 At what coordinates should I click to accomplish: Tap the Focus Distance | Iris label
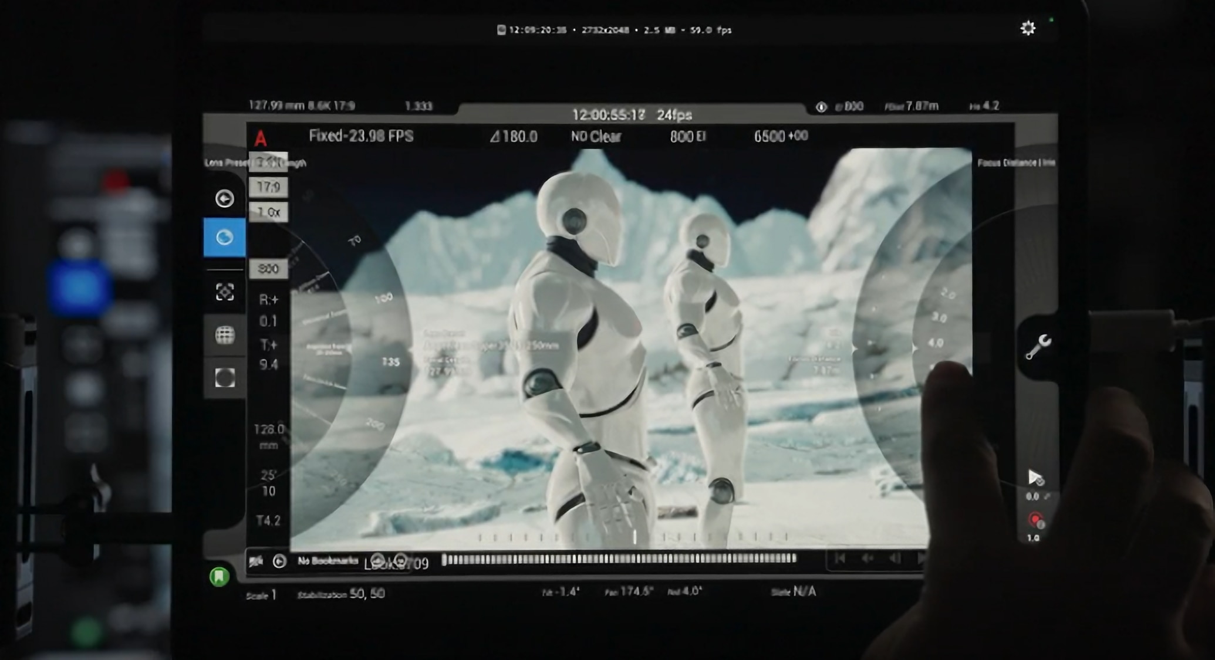(1016, 163)
